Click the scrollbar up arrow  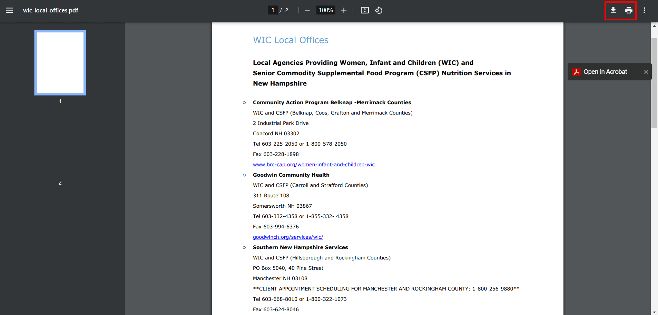click(x=654, y=26)
